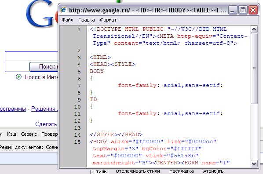Viewport: 263px width, 174px height.
Task: Open the Сервис menu in developer tools
Action: (x=29, y=134)
